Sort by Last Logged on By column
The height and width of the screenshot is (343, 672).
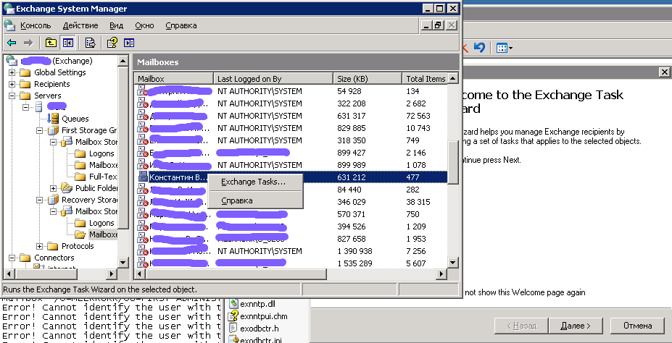[273, 79]
